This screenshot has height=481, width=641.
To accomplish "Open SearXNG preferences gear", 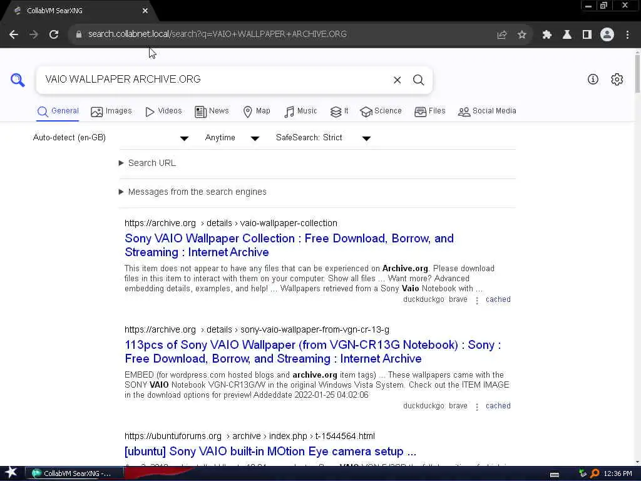I will coord(617,80).
